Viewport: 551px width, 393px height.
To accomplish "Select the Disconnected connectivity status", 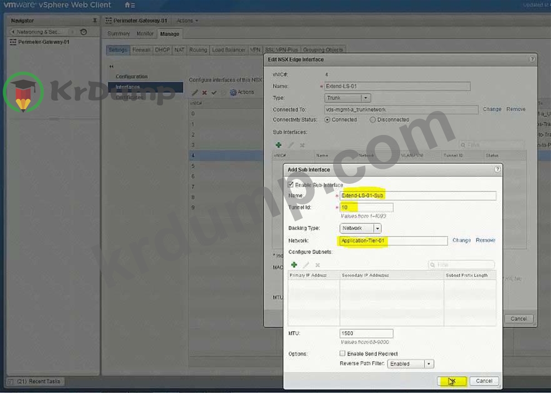I will pos(372,120).
